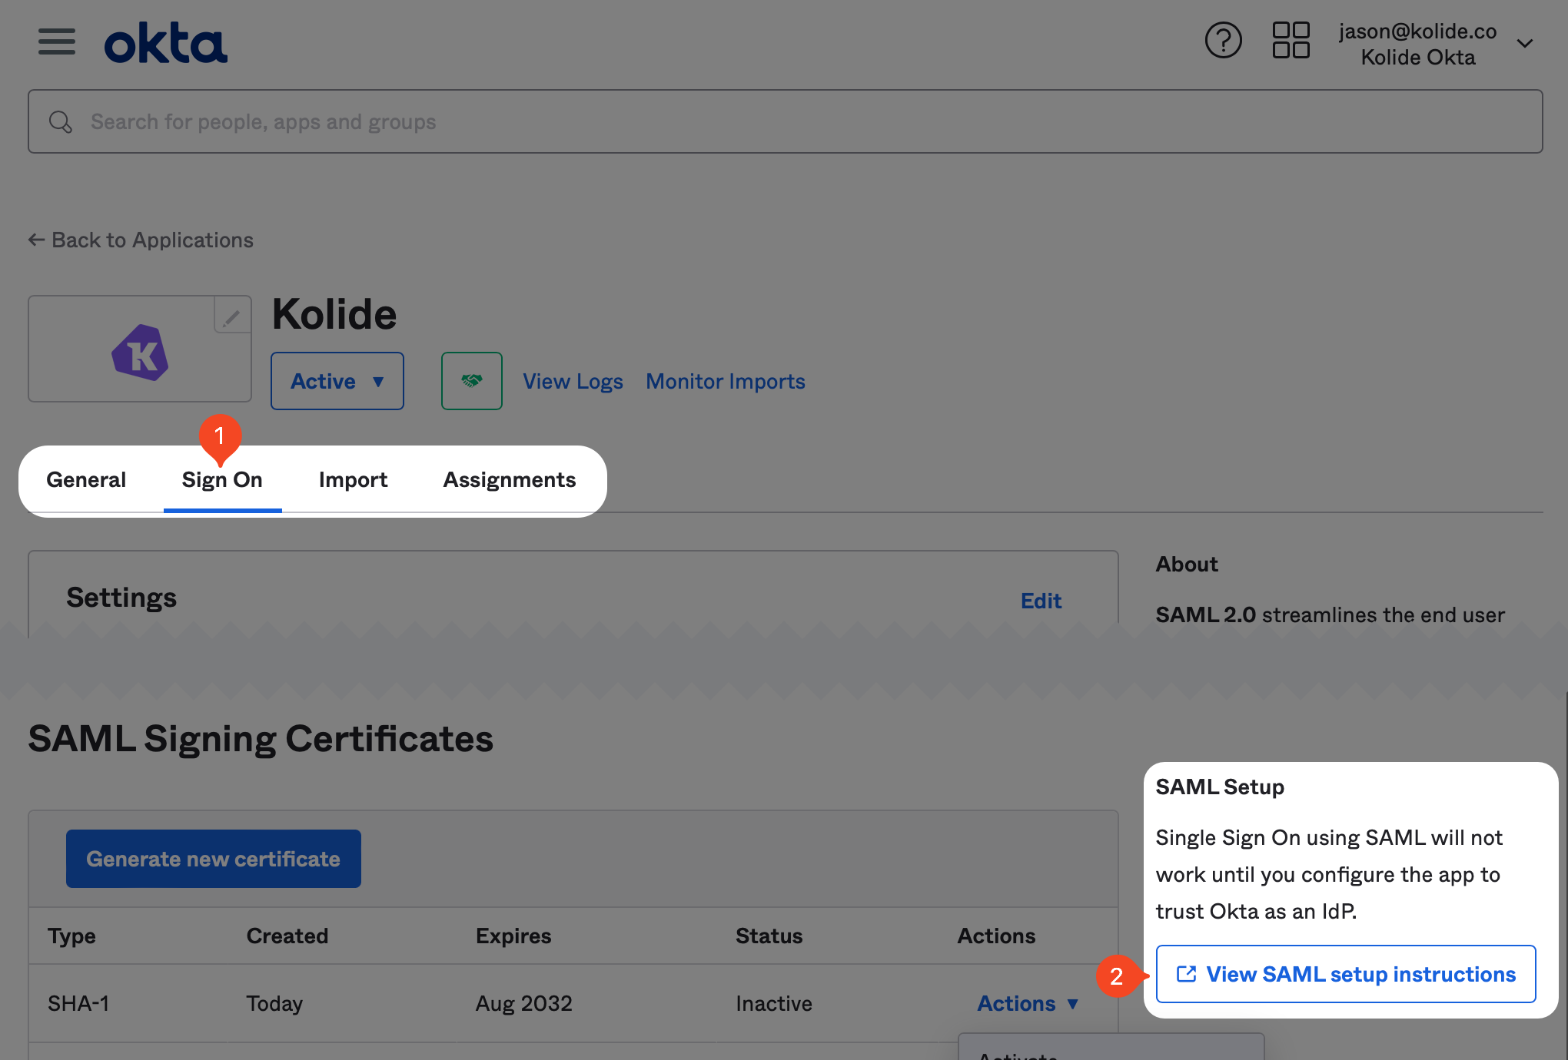Click the Okta logo
The width and height of the screenshot is (1568, 1060).
[166, 43]
